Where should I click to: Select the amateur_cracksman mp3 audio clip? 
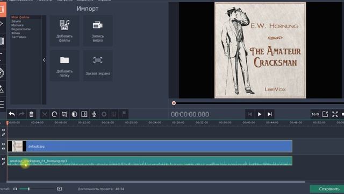[150, 161]
